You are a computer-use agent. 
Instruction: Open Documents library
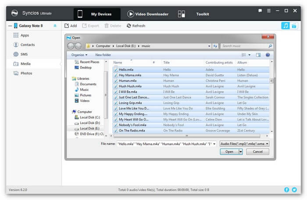click(x=86, y=84)
